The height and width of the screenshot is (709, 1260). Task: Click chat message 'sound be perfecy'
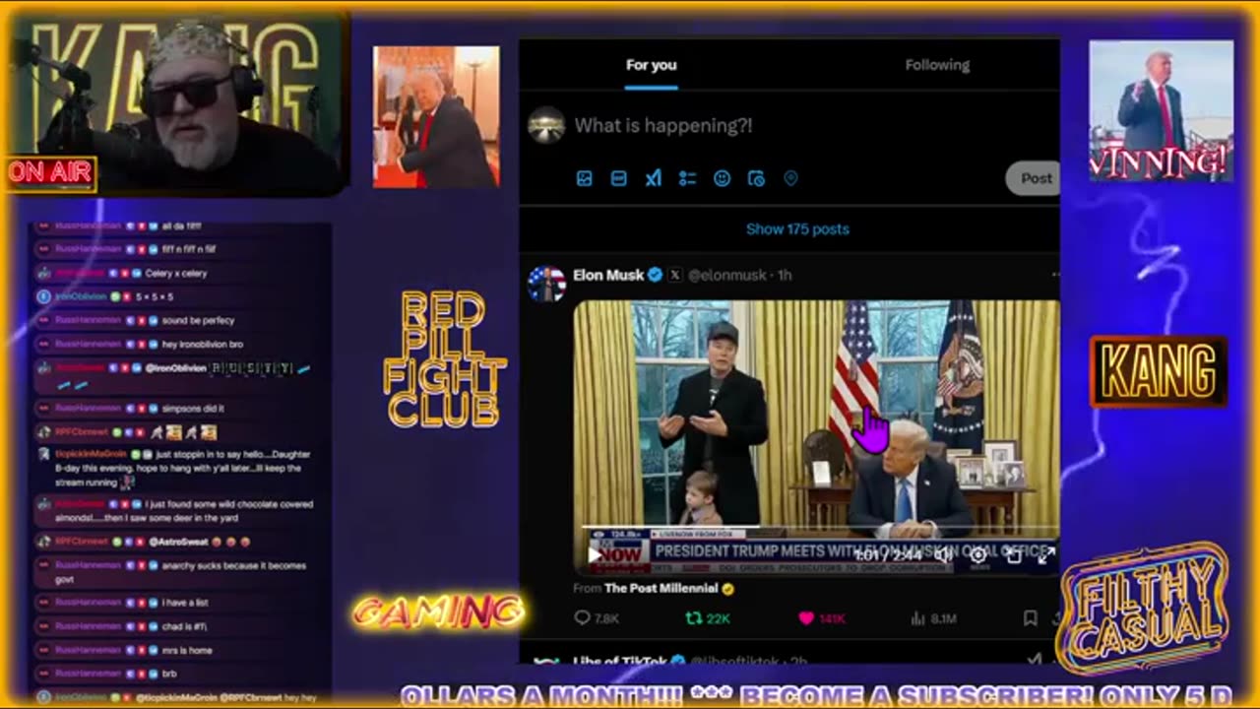click(x=200, y=321)
